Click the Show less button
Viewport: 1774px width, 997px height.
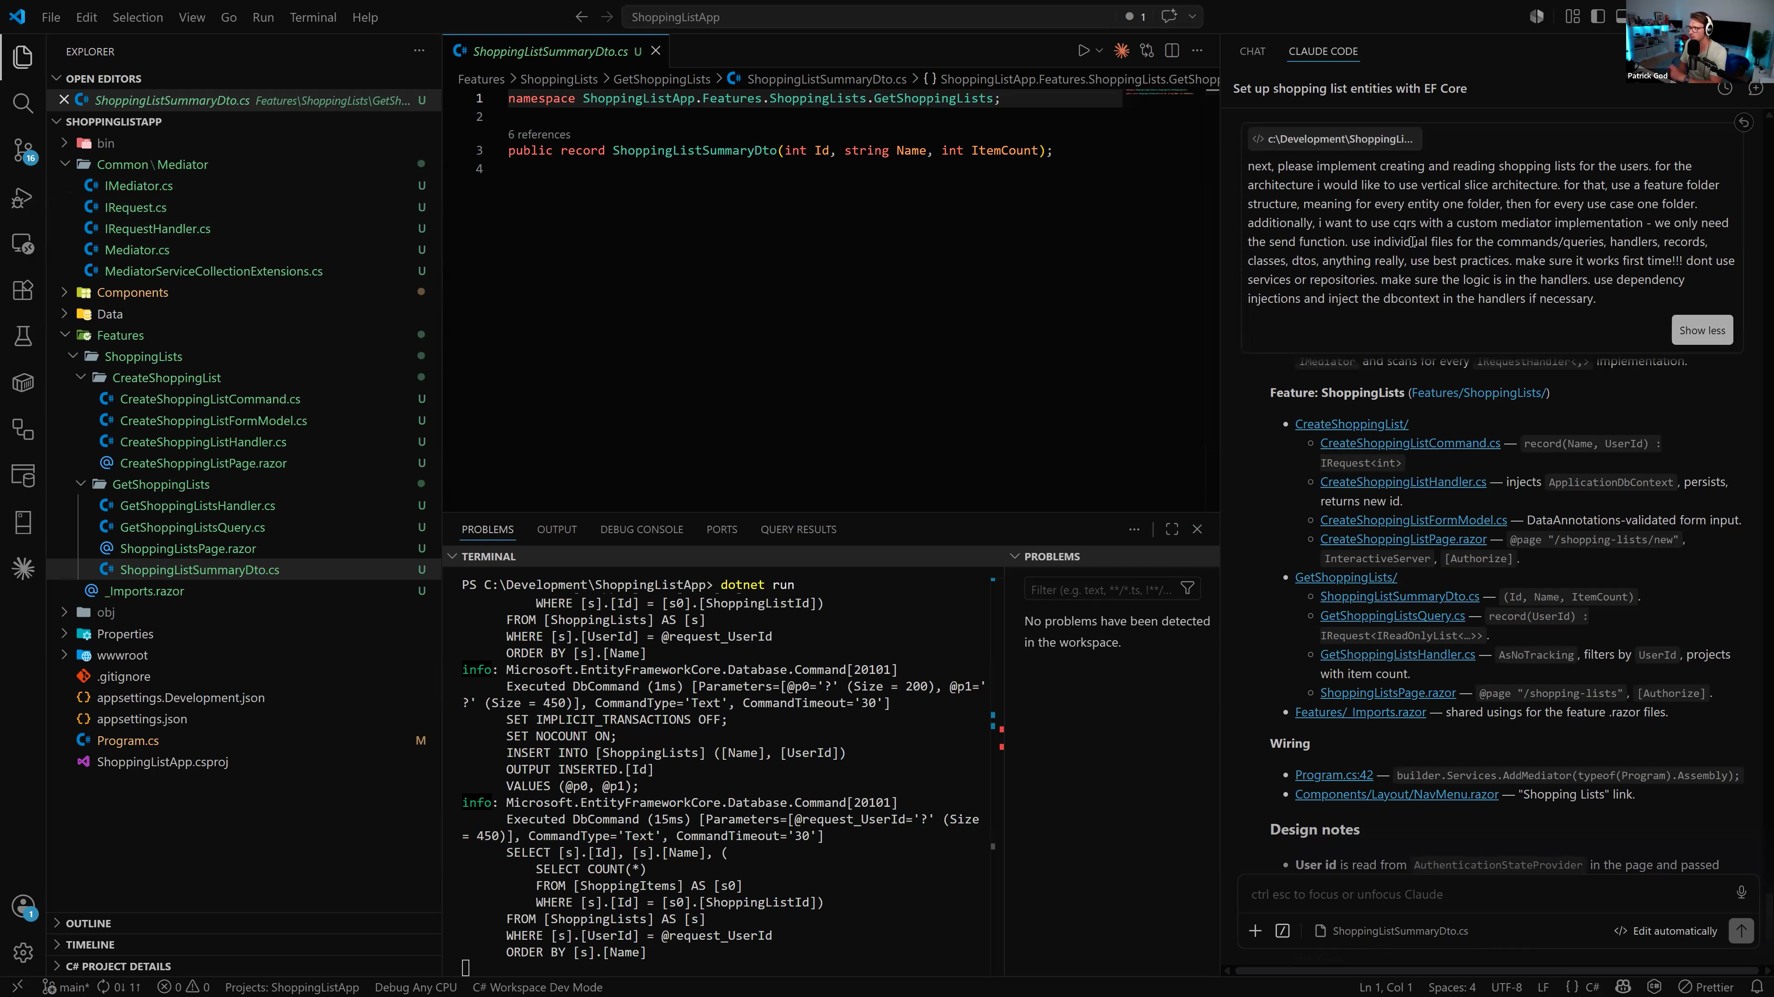point(1701,330)
